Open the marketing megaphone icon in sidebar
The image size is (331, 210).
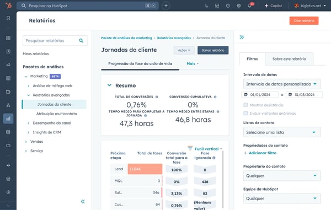(x=8, y=64)
